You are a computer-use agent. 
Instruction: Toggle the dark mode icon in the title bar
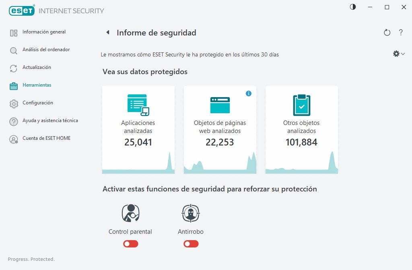(353, 7)
